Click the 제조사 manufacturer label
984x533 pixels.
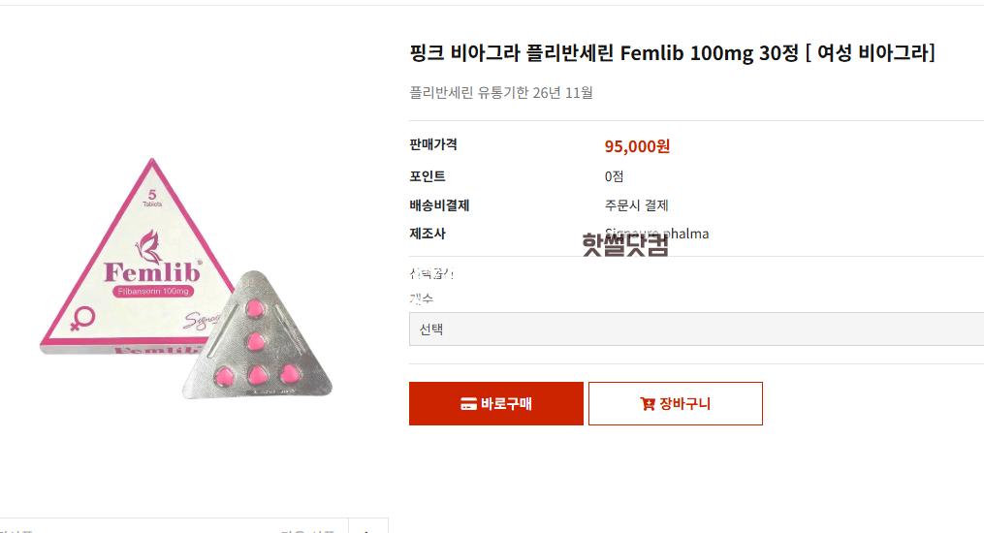(428, 234)
